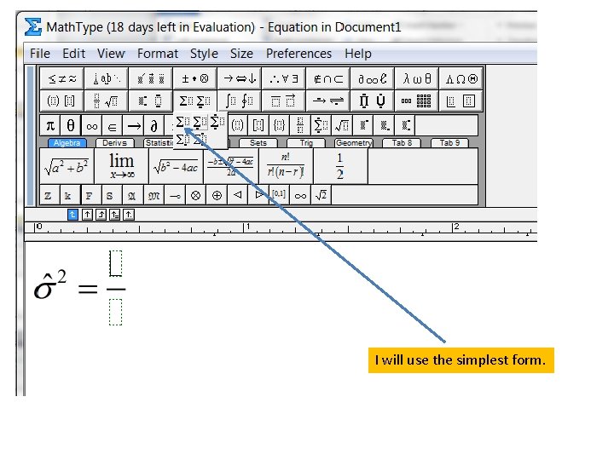Insert the sqrt(b²−4ac) expression
Image resolution: width=614 pixels, height=460 pixels.
coord(177,166)
